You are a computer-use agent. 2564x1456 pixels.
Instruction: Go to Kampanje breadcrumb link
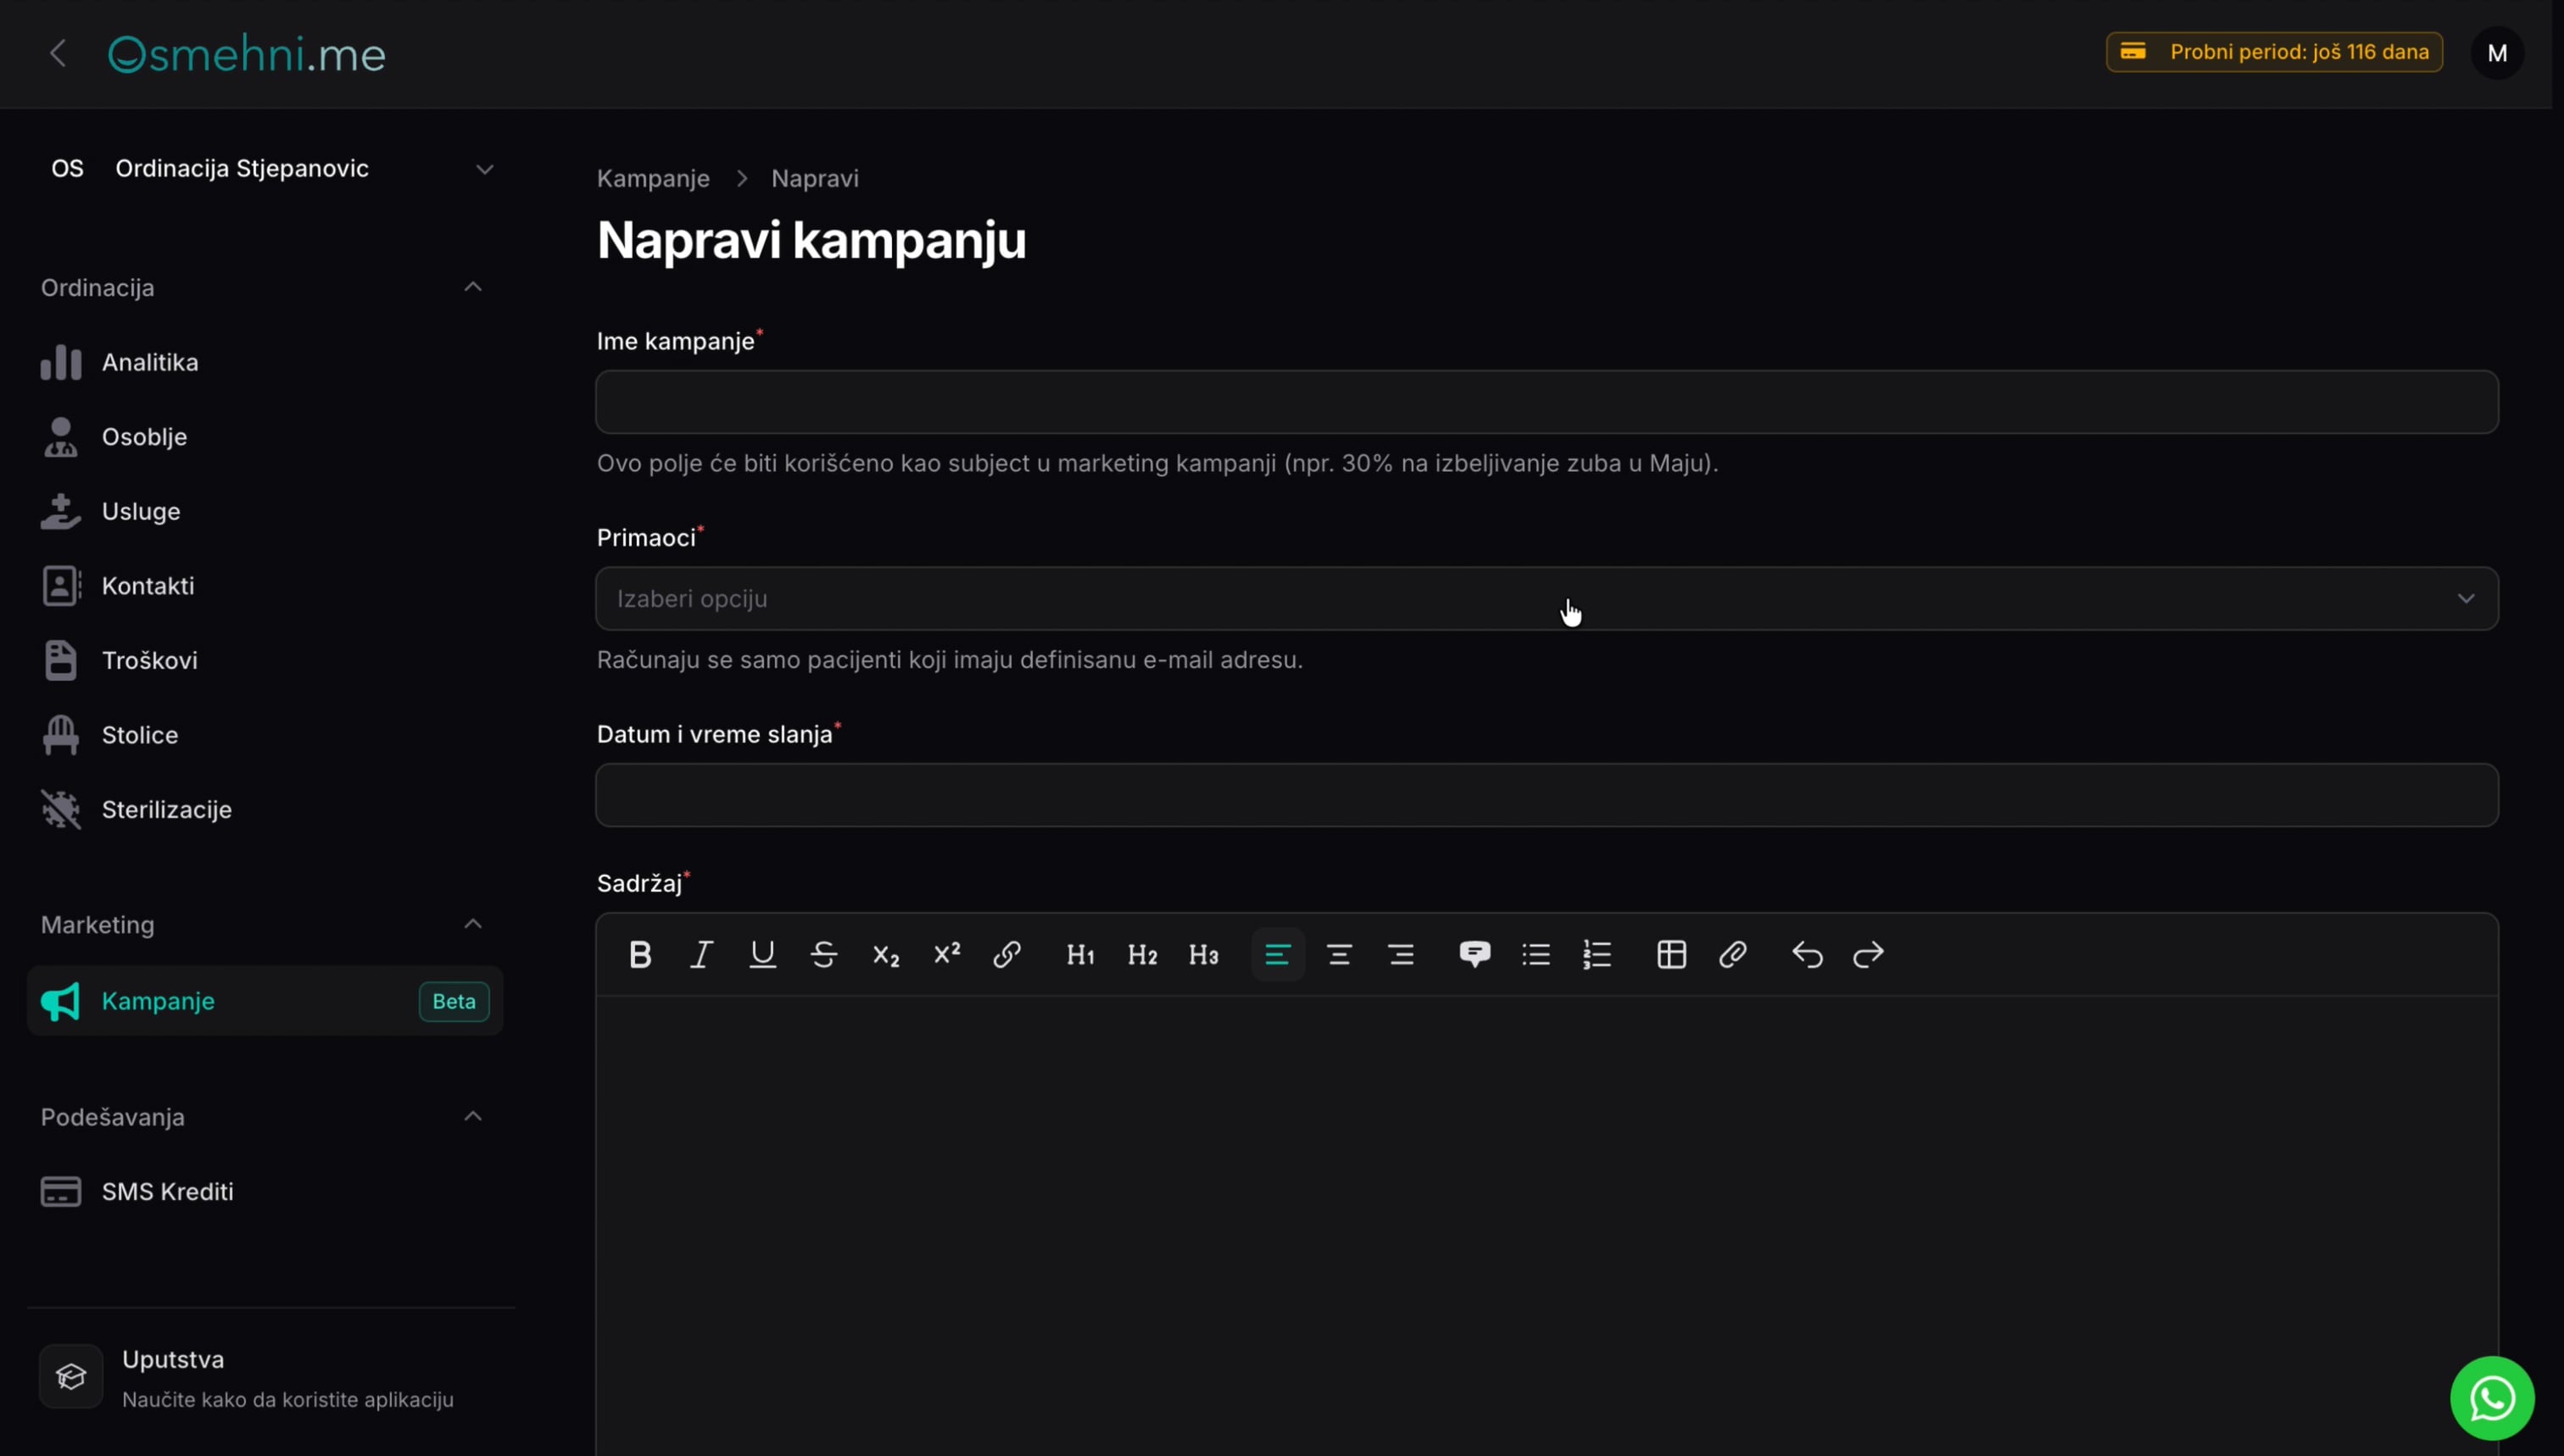click(x=653, y=179)
